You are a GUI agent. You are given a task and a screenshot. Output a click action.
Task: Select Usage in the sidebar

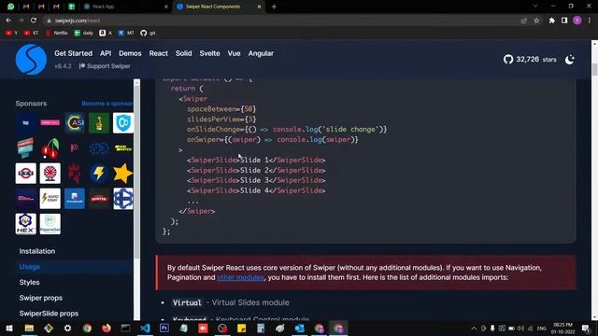click(30, 267)
